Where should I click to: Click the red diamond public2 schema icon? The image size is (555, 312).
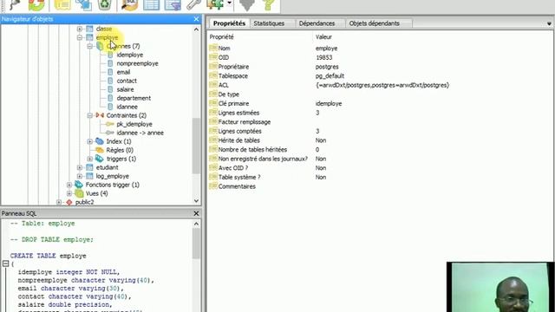[69, 202]
